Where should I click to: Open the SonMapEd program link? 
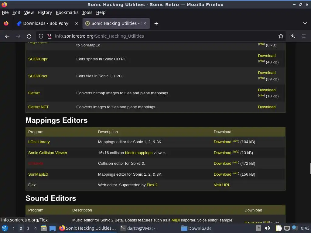click(x=38, y=174)
